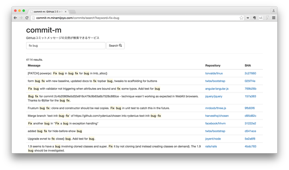Open commit SHA 769b26b

[250, 89]
